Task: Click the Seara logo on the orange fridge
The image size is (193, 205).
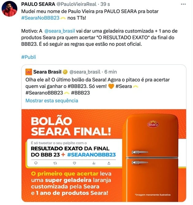Action: coord(153,124)
